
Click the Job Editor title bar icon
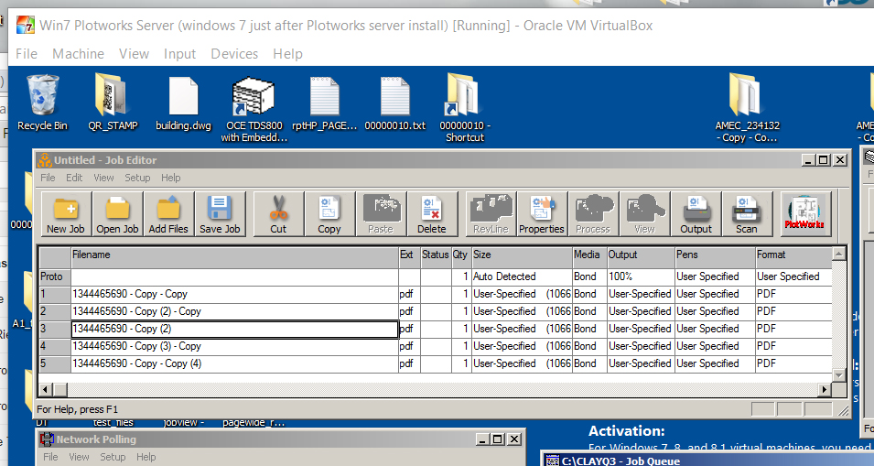point(45,160)
